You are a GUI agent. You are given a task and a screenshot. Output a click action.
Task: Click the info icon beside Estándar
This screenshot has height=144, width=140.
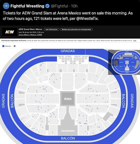[x=15, y=46]
